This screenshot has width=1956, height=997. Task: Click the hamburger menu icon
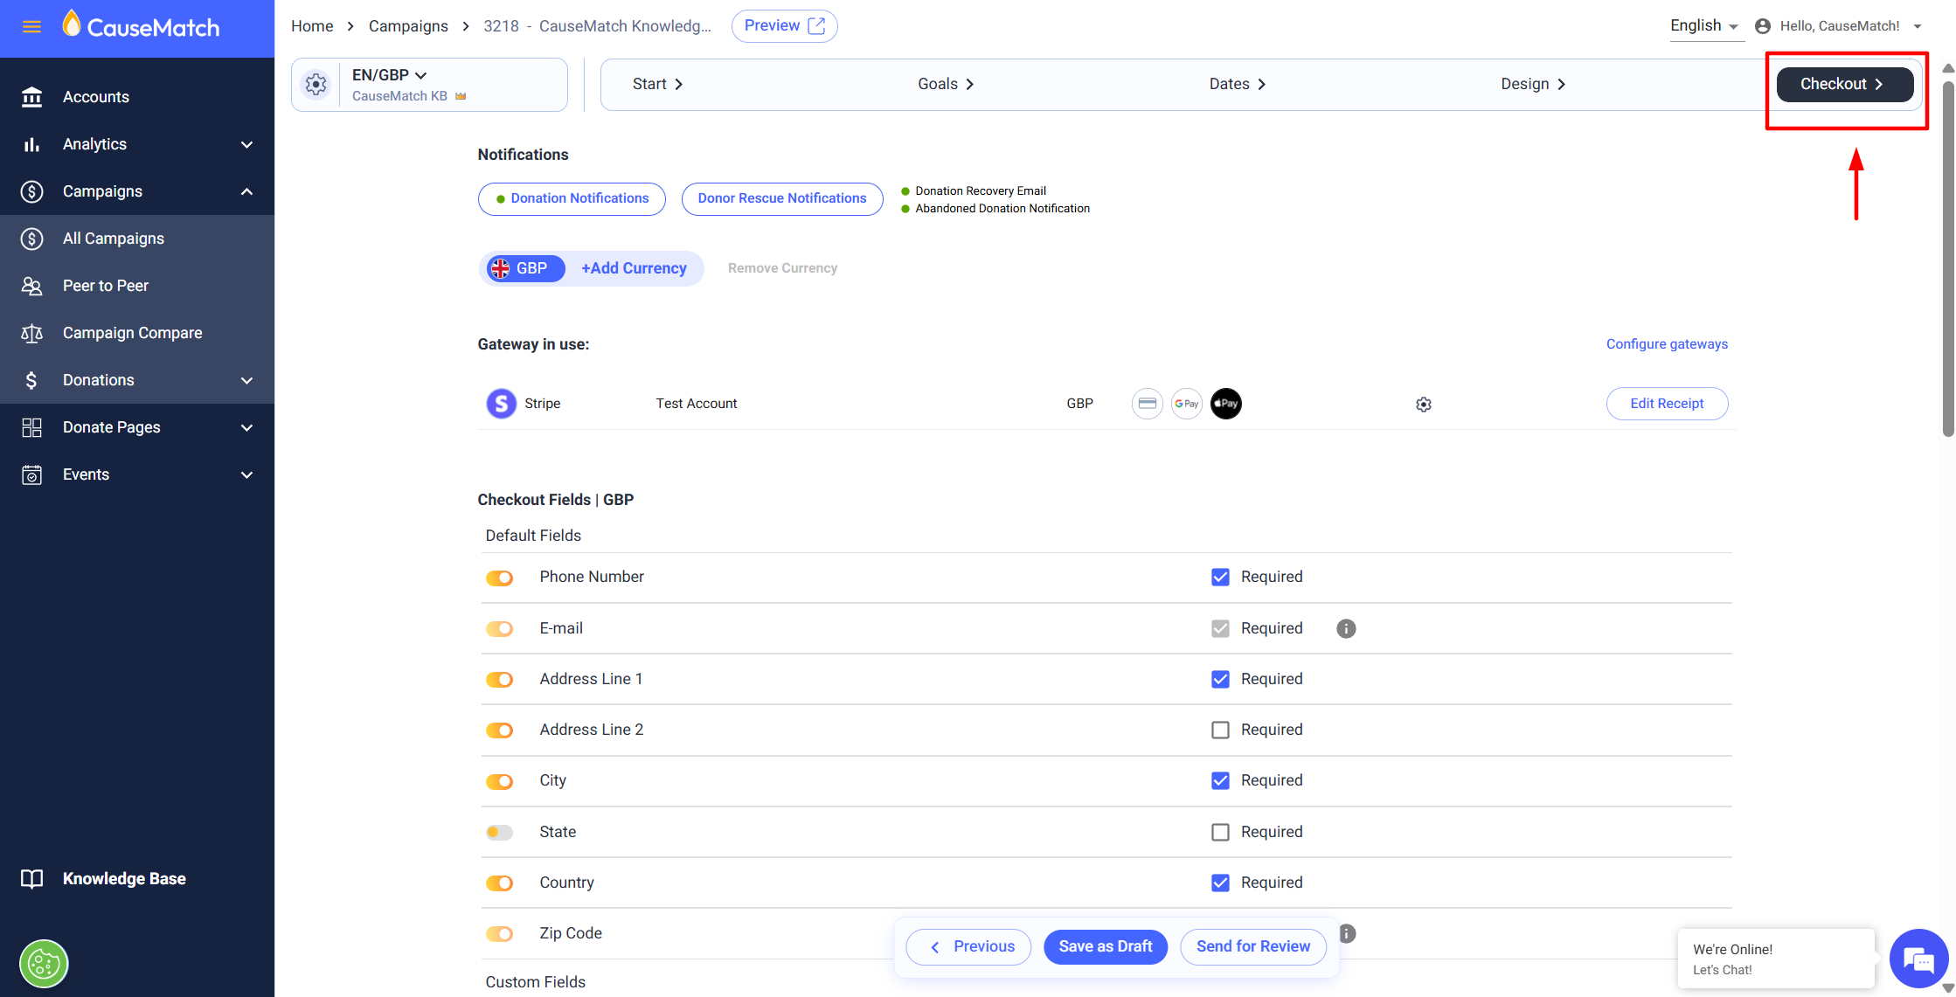[31, 27]
